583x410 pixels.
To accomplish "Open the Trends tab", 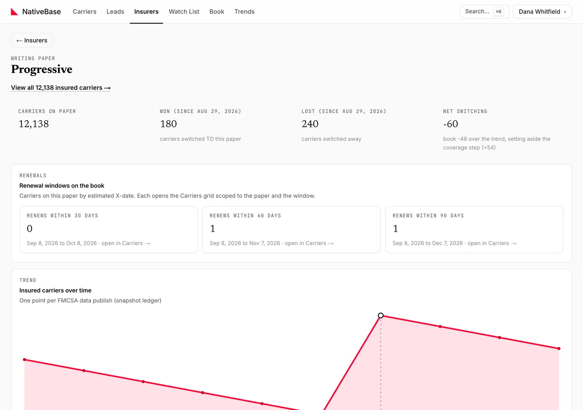I will point(244,12).
